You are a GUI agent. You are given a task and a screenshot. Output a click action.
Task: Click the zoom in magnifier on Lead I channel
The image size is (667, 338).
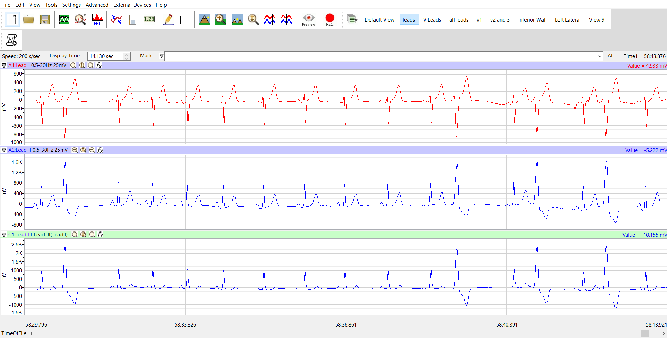[x=73, y=65]
